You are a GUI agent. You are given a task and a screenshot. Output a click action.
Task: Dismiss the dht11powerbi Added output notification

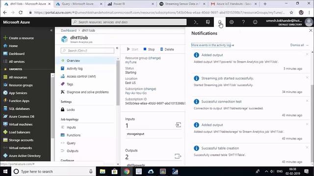pyautogui.click(x=307, y=54)
